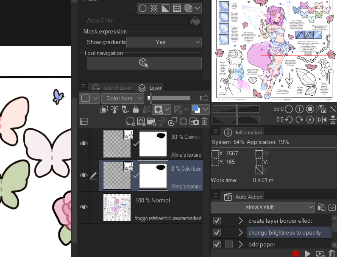
Task: Select the froggo refsheet layer thumbnail
Action: coord(117,207)
